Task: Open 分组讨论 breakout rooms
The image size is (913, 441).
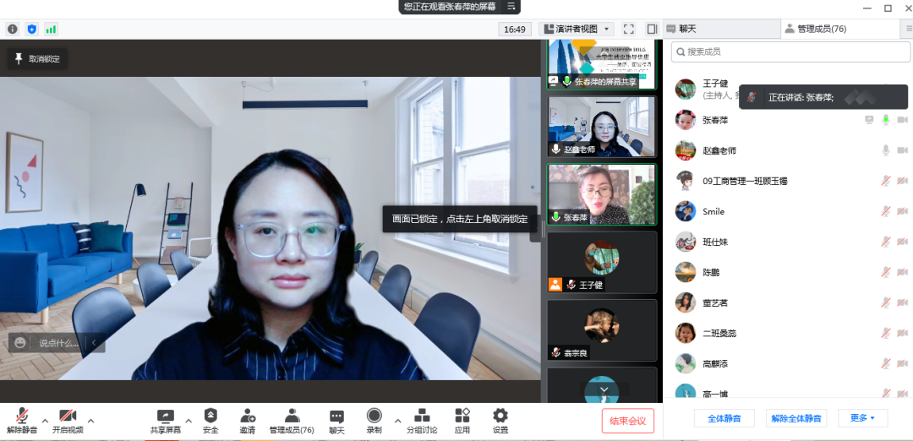Action: click(x=422, y=422)
